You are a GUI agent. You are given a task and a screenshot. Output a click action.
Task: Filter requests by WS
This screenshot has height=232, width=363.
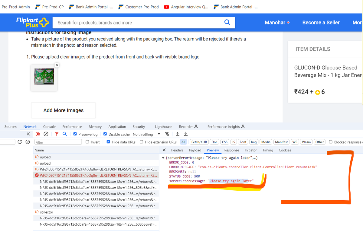pos(295,142)
